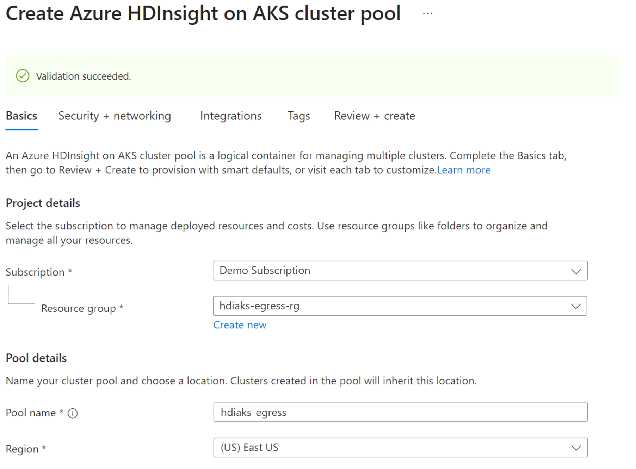Open the Demo Subscription combo box
The image size is (636, 469).
400,271
